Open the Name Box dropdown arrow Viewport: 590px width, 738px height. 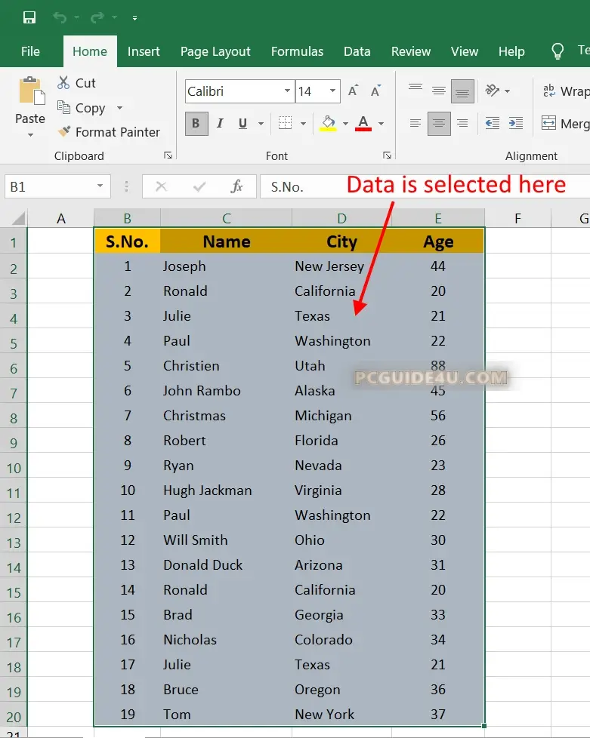click(100, 186)
